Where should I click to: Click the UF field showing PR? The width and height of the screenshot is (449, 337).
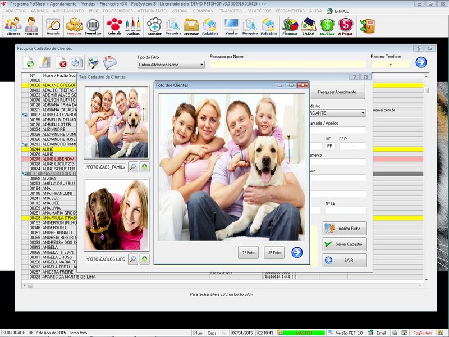(330, 146)
